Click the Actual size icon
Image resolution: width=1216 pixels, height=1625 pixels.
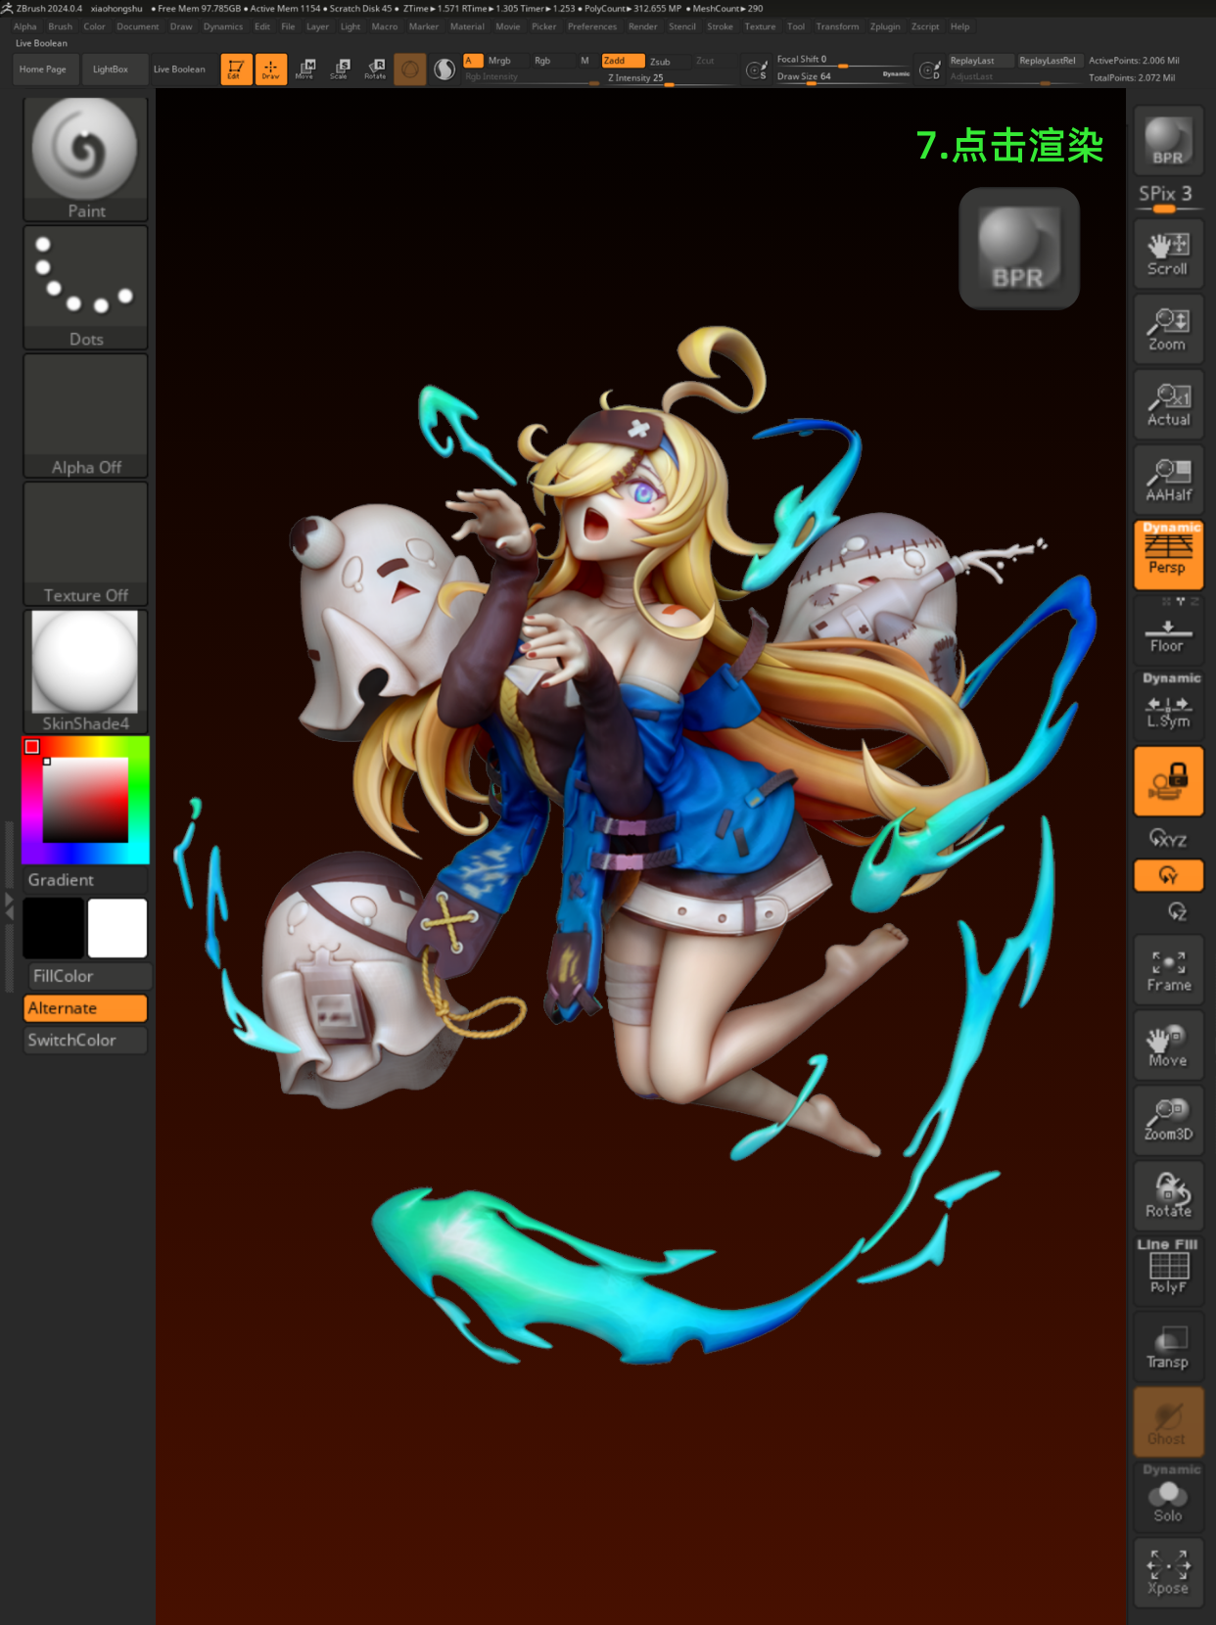(1168, 405)
